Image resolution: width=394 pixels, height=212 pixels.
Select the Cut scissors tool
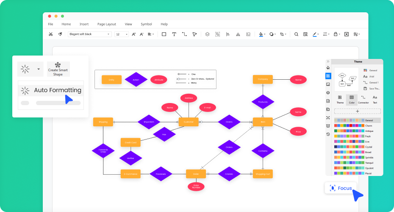coord(51,34)
